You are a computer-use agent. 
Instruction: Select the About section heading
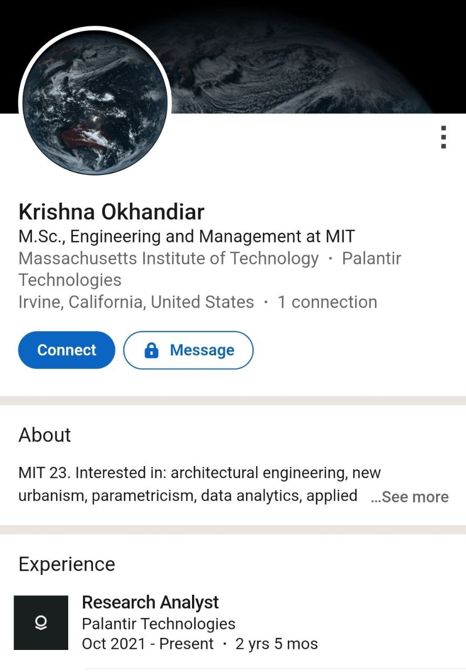tap(45, 435)
